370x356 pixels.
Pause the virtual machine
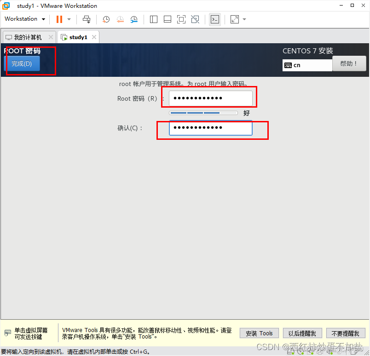pyautogui.click(x=59, y=19)
